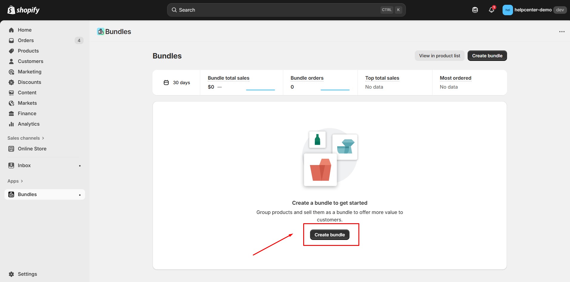Open the notifications bell

point(491,10)
